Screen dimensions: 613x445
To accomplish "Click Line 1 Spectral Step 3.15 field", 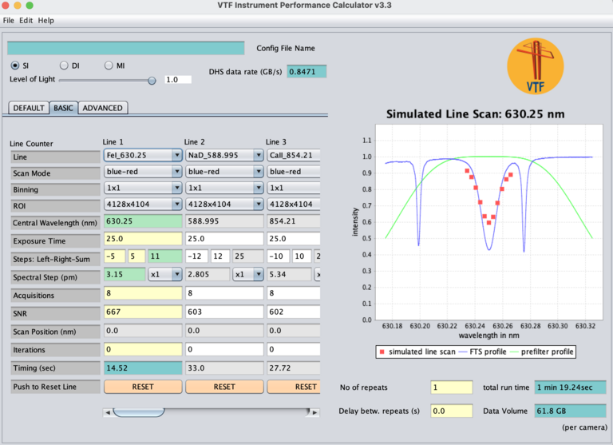I will tap(125, 274).
